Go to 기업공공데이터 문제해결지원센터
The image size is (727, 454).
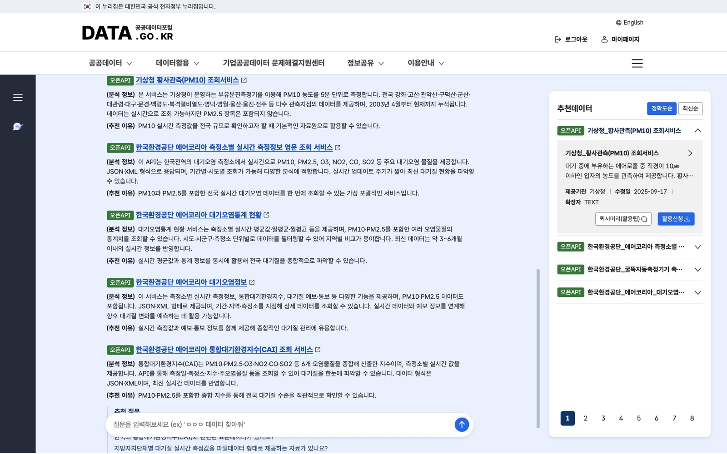coord(274,63)
